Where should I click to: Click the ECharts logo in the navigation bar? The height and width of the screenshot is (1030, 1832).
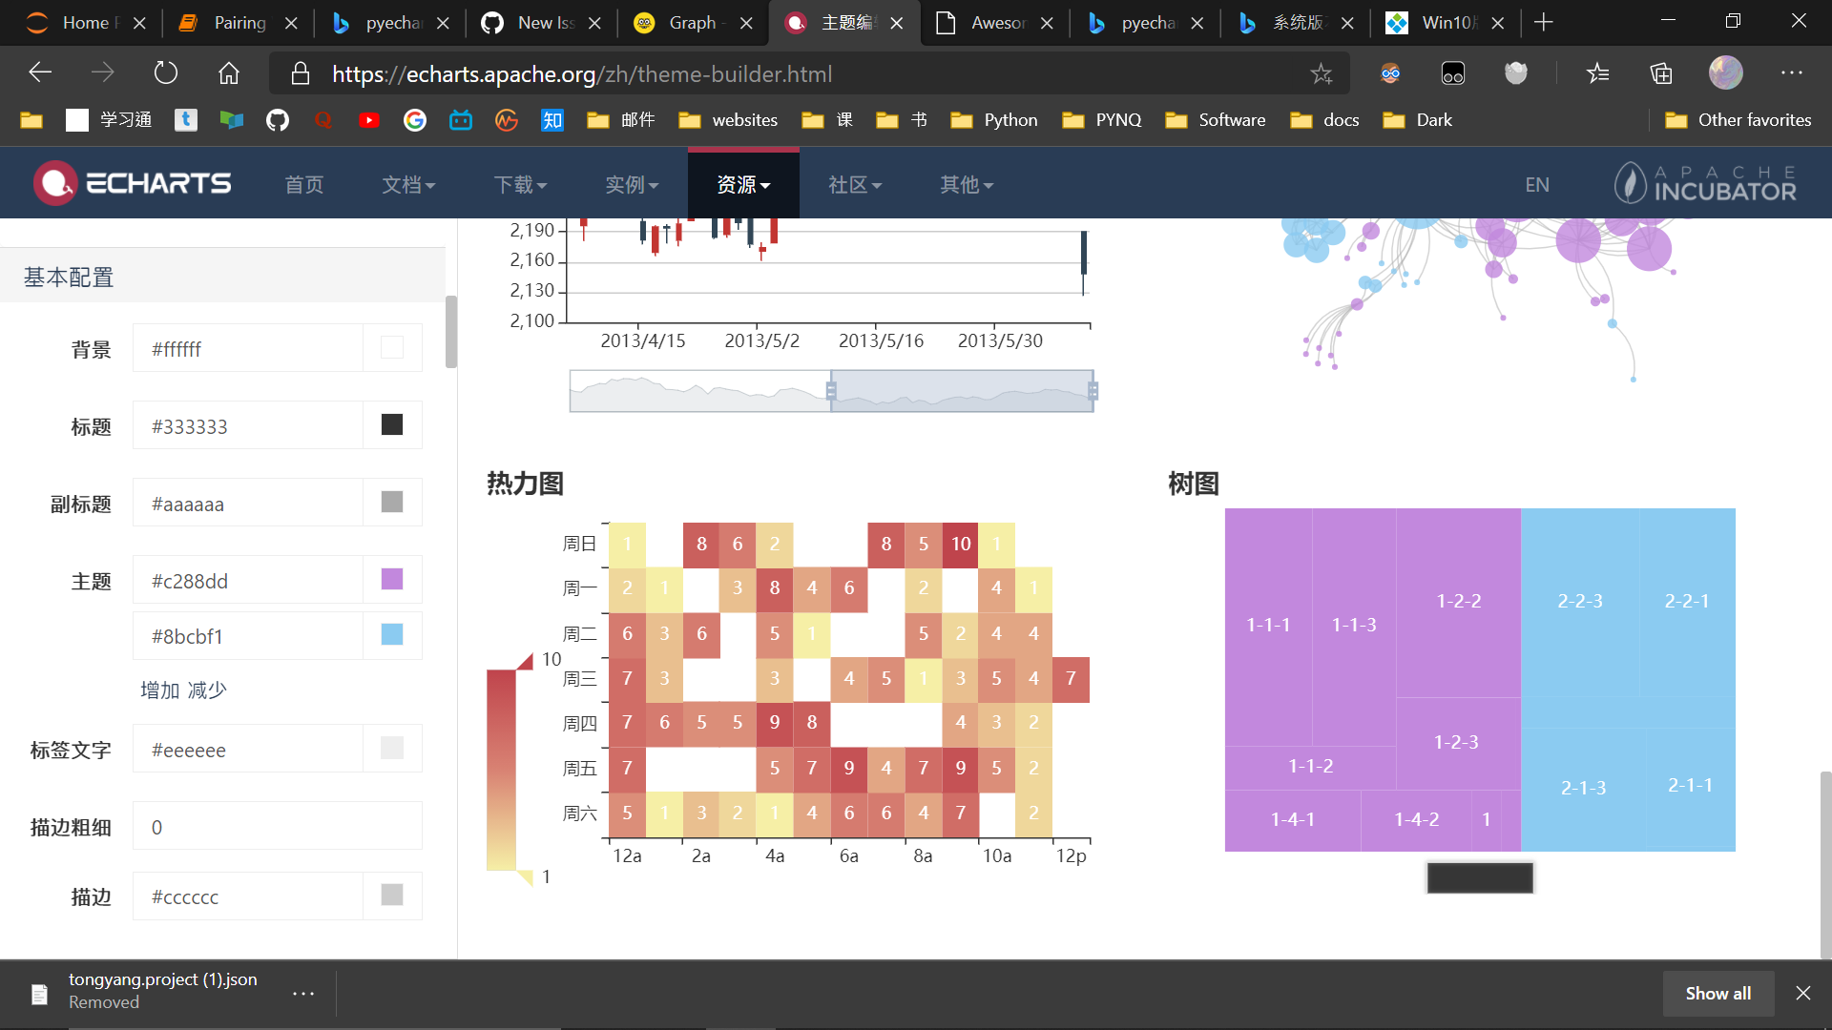[x=132, y=182]
